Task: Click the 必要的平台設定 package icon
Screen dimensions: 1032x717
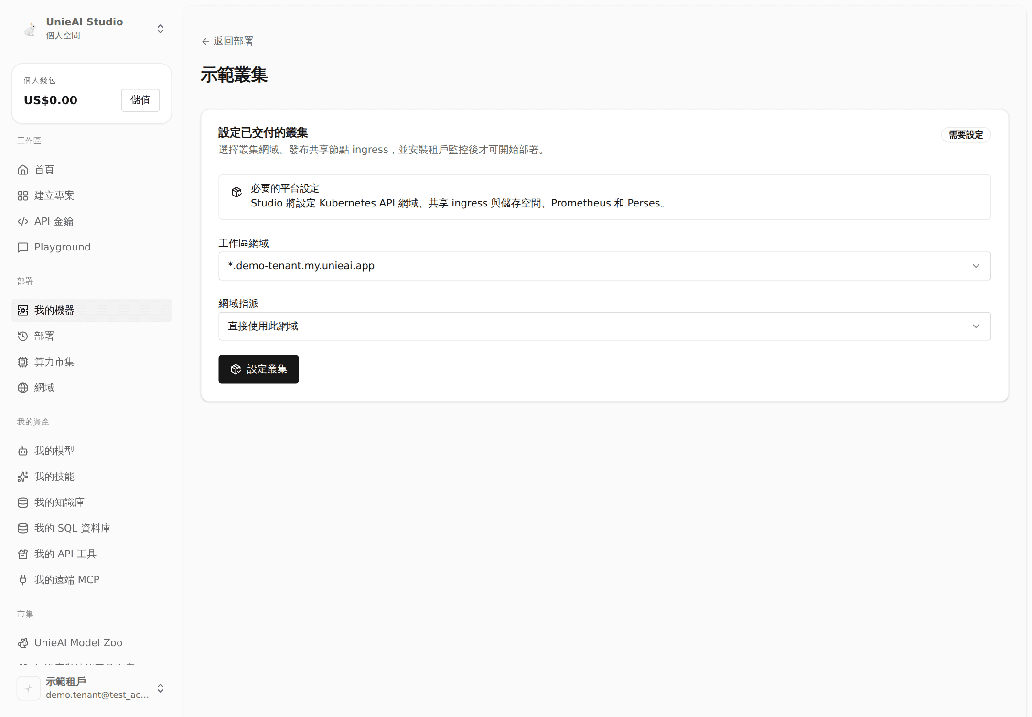Action: tap(236, 192)
